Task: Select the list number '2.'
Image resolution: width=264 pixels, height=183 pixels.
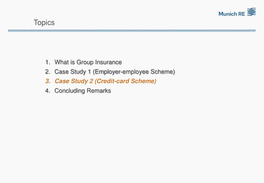Action: click(x=48, y=72)
